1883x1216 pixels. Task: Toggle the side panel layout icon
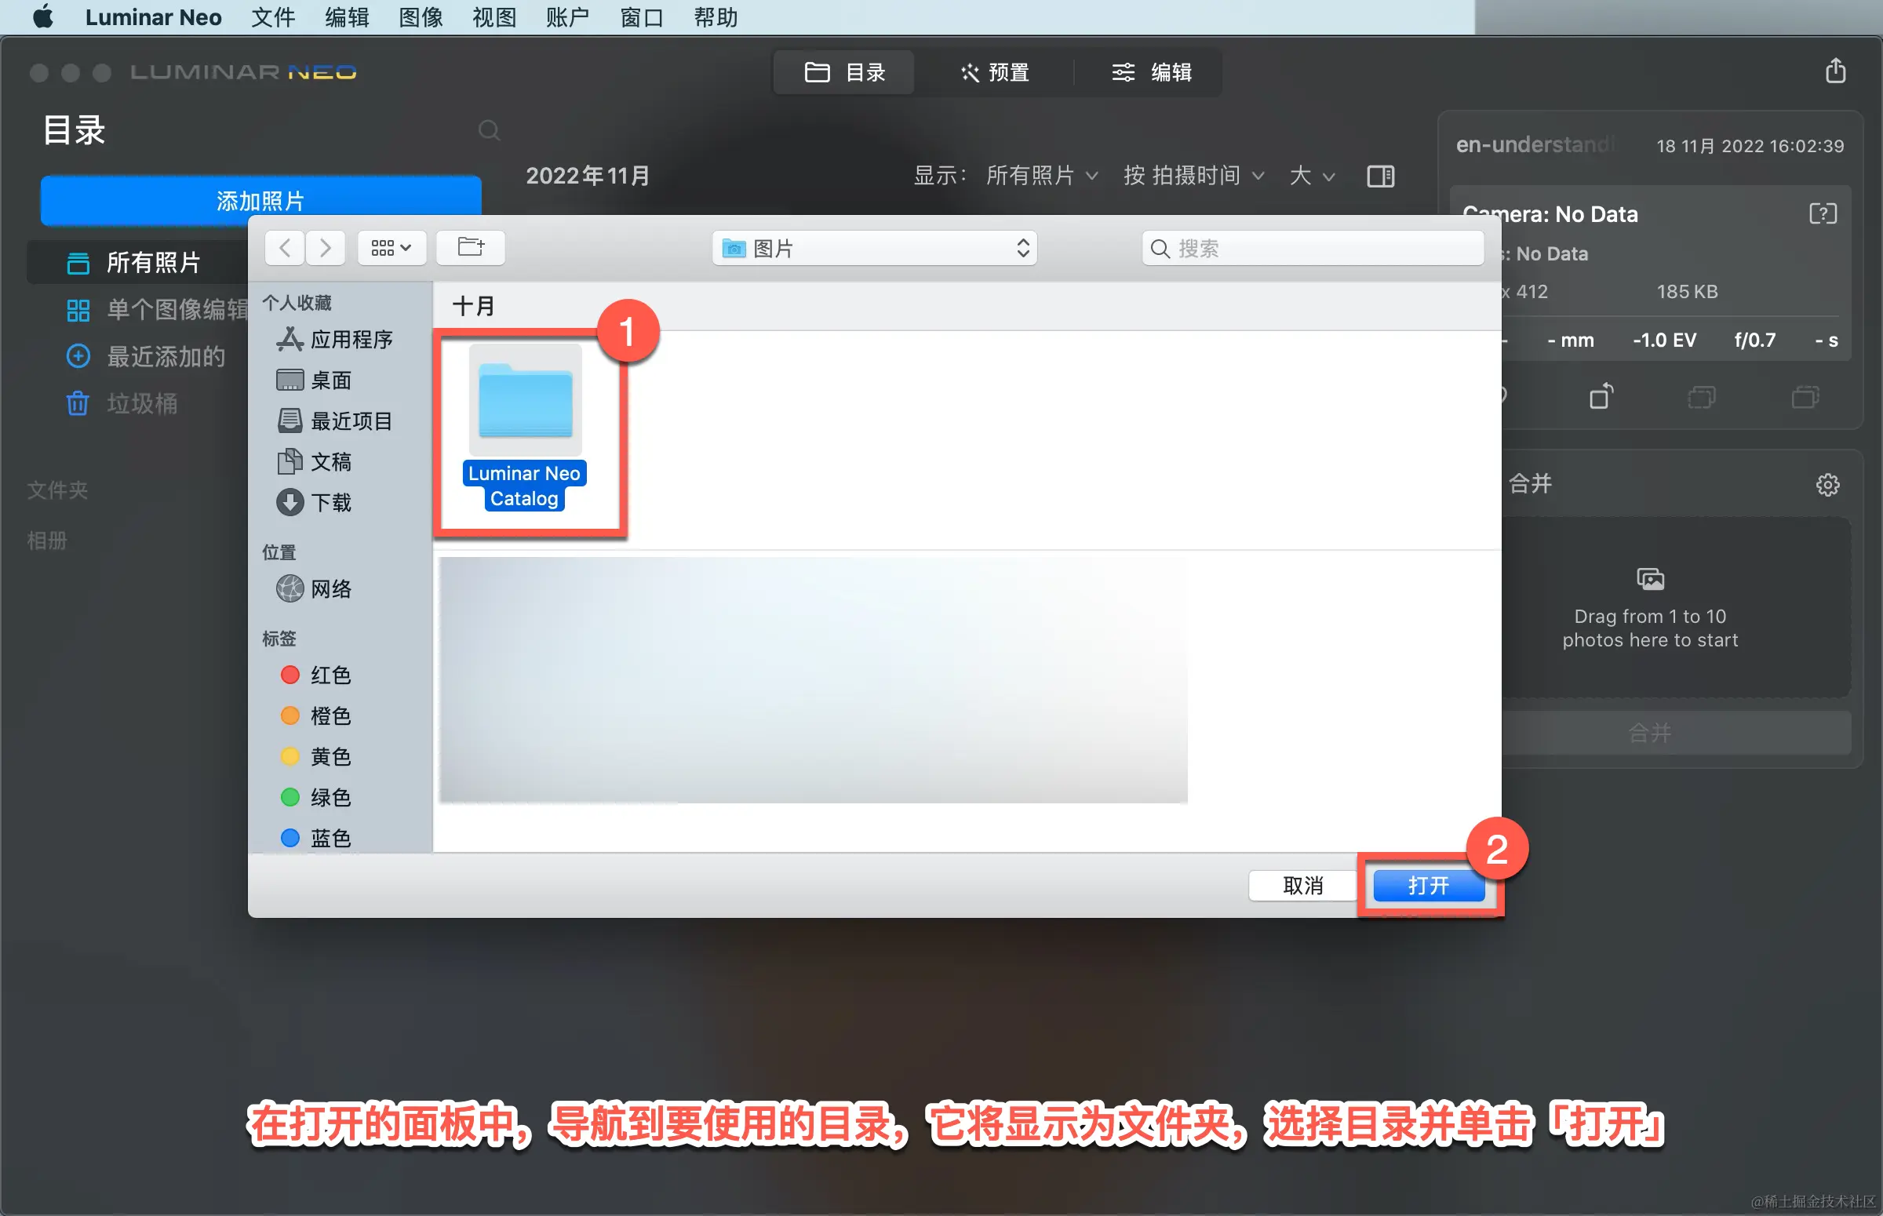click(1380, 175)
